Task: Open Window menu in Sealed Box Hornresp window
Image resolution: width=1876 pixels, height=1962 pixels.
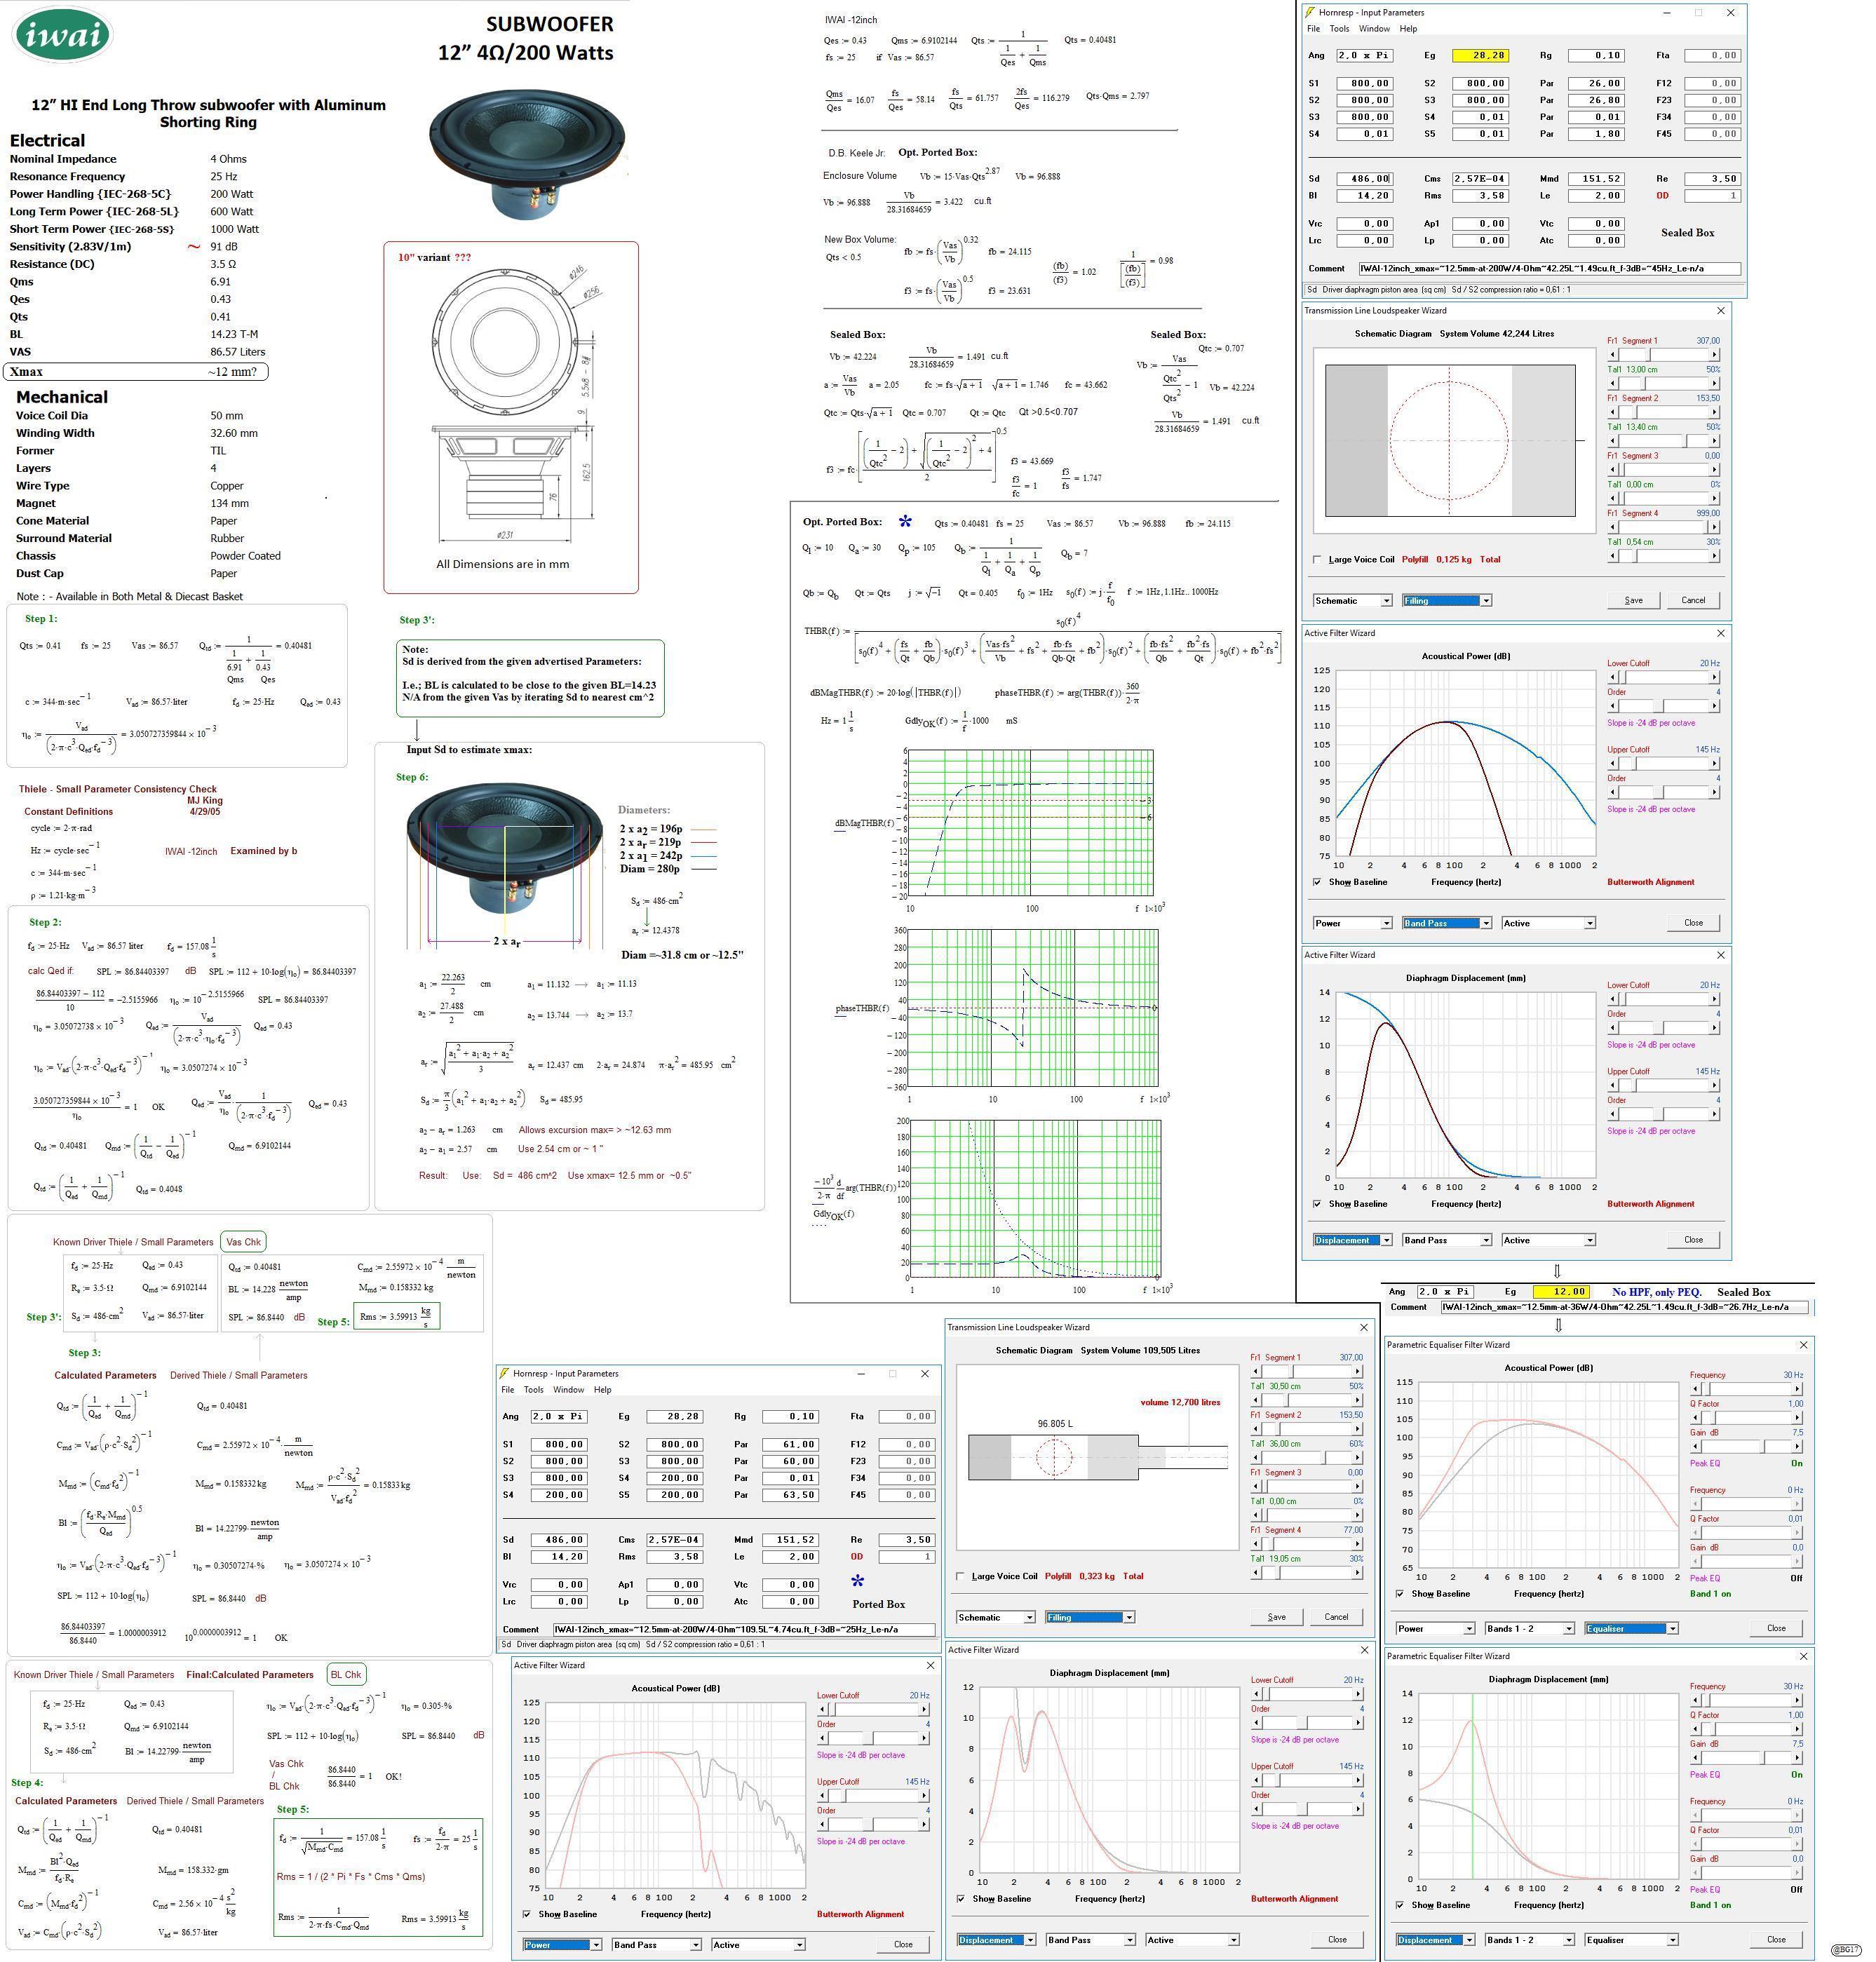Action: pos(1374,29)
